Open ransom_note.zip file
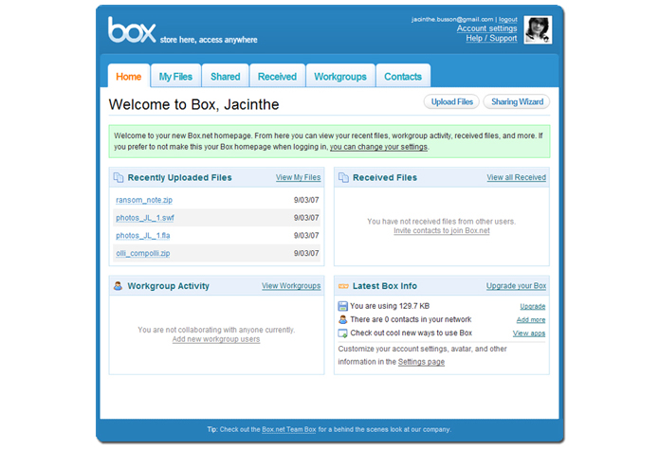659x450 pixels. [144, 200]
